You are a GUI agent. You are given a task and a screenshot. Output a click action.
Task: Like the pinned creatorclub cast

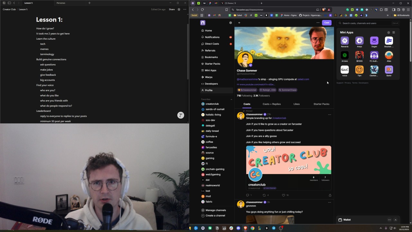click(284, 195)
